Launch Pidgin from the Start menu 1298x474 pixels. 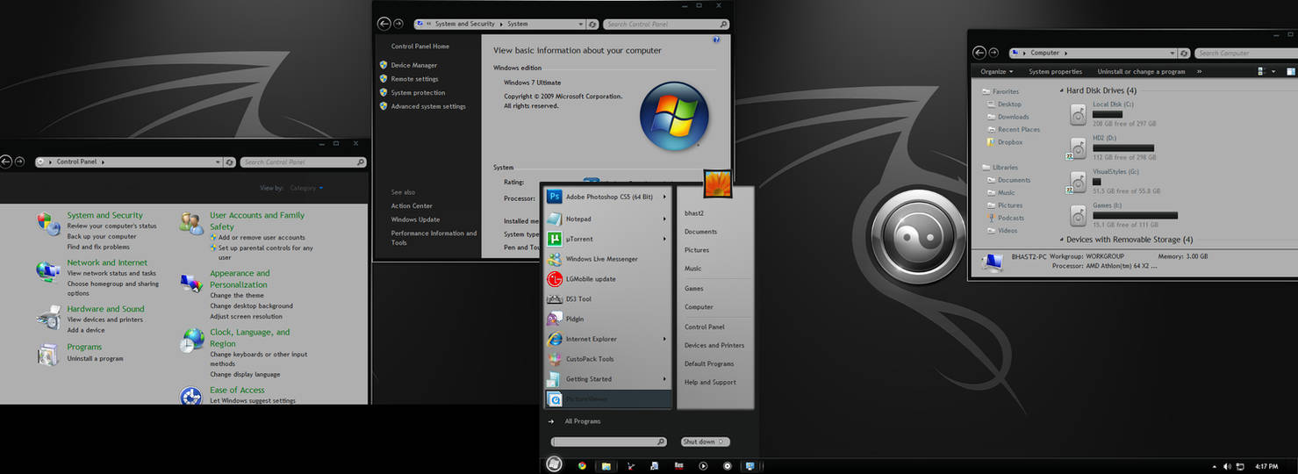pos(609,319)
